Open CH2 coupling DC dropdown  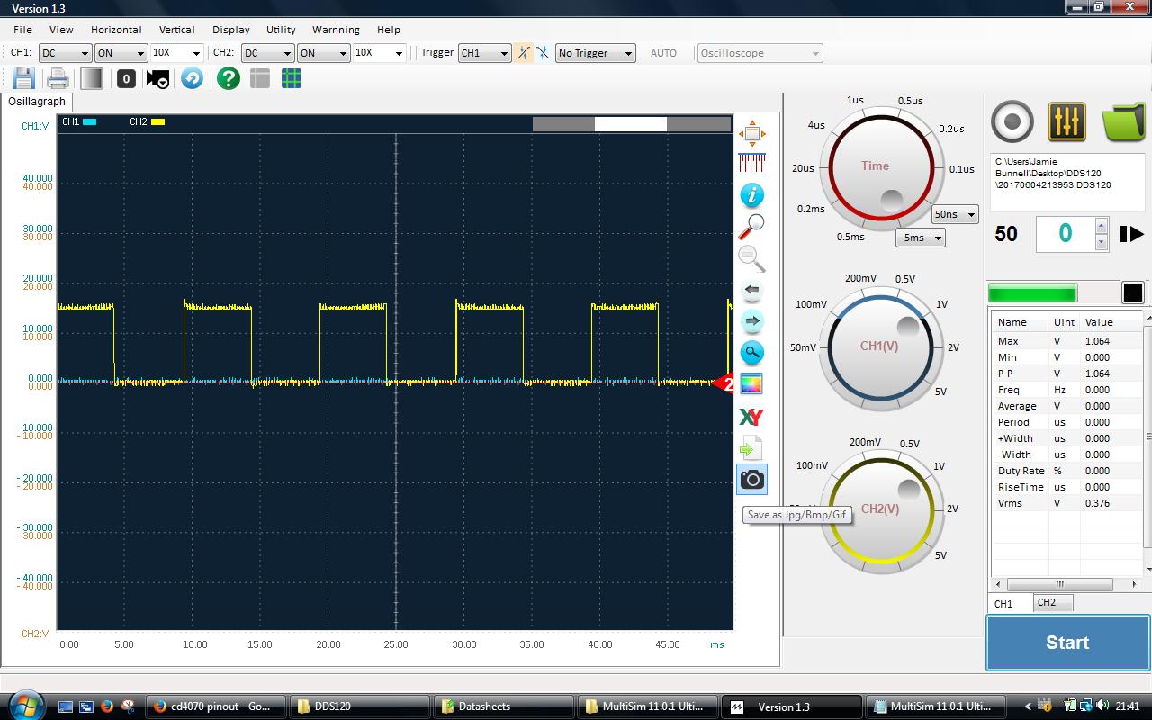point(267,53)
